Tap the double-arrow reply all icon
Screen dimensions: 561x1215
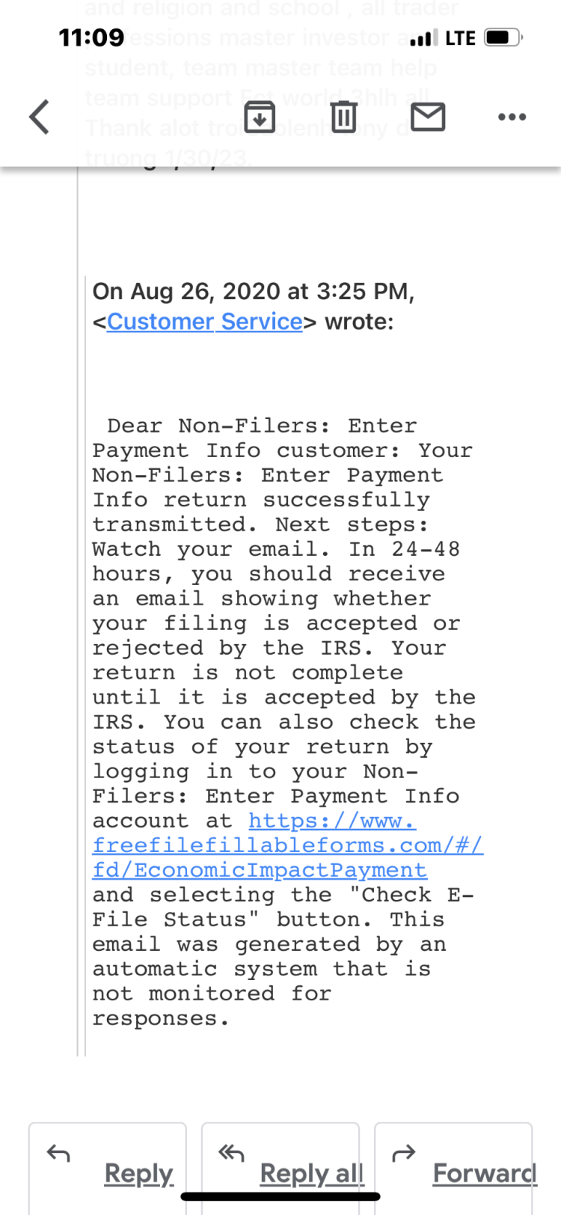tap(231, 1154)
